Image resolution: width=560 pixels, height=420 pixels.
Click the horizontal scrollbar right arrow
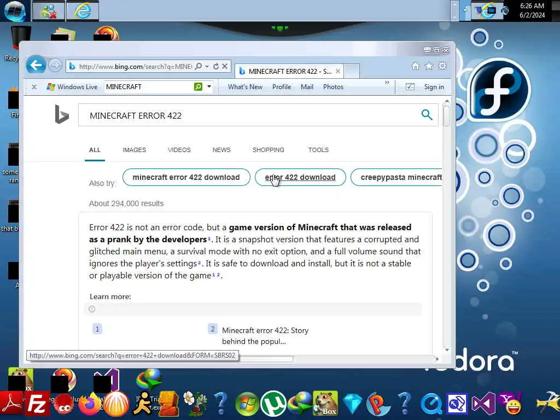pos(437,359)
